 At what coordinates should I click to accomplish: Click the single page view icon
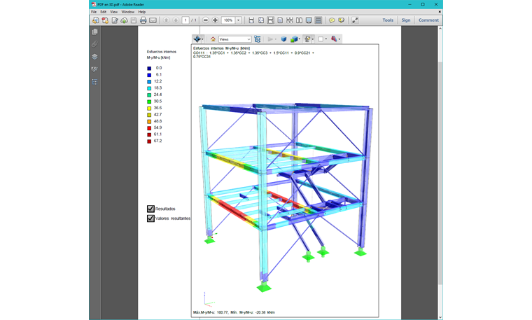click(280, 20)
